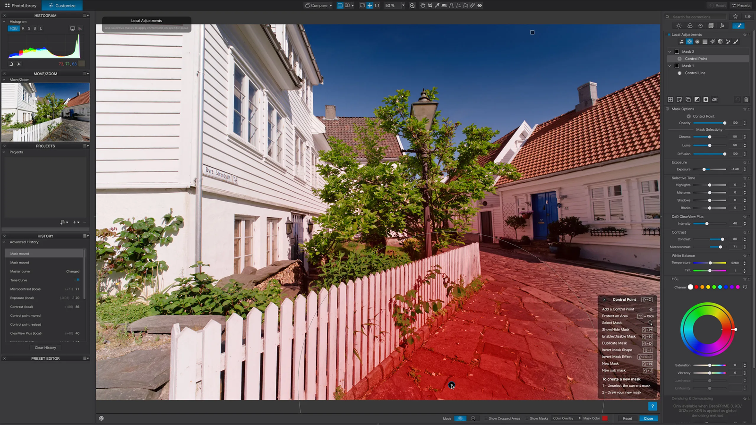Select the Control Line mask tool
Viewport: 756px width, 425px height.
pyautogui.click(x=697, y=42)
